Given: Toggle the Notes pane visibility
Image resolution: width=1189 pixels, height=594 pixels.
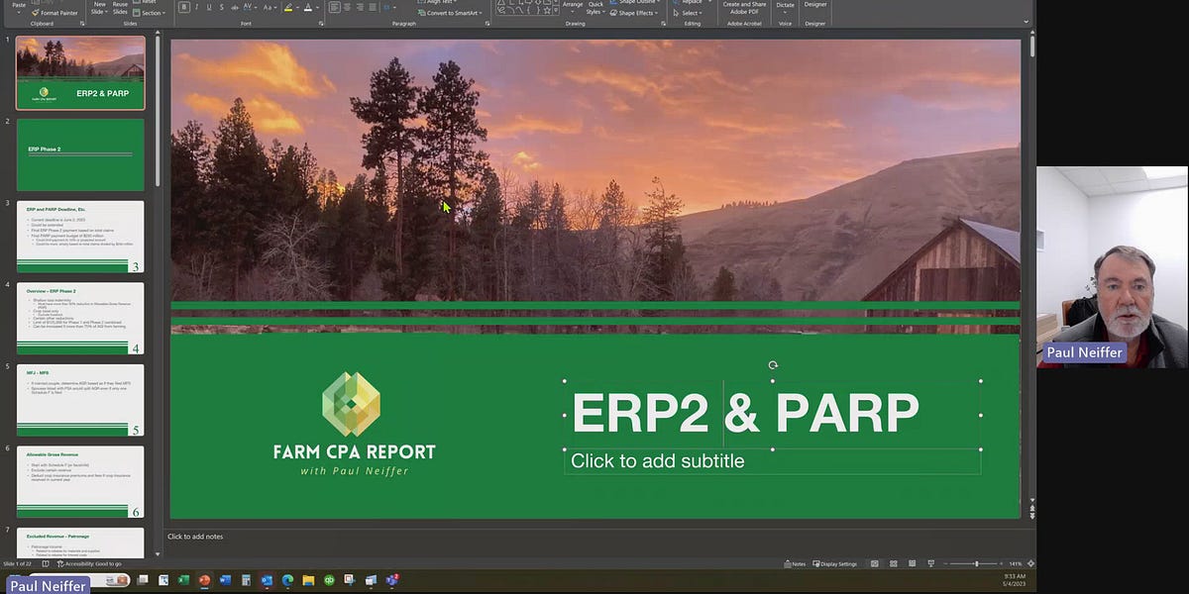Looking at the screenshot, I should 796,563.
